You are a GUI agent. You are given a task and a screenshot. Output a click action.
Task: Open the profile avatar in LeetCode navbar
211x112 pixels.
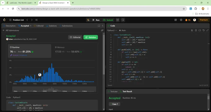pyautogui.click(x=195, y=20)
